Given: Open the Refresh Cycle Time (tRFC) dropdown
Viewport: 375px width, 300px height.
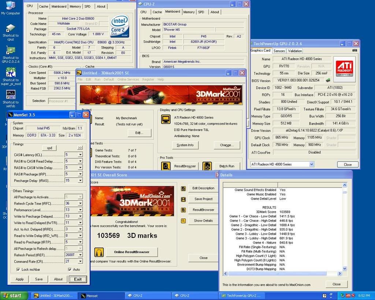Looking at the screenshot, I should [x=80, y=203].
